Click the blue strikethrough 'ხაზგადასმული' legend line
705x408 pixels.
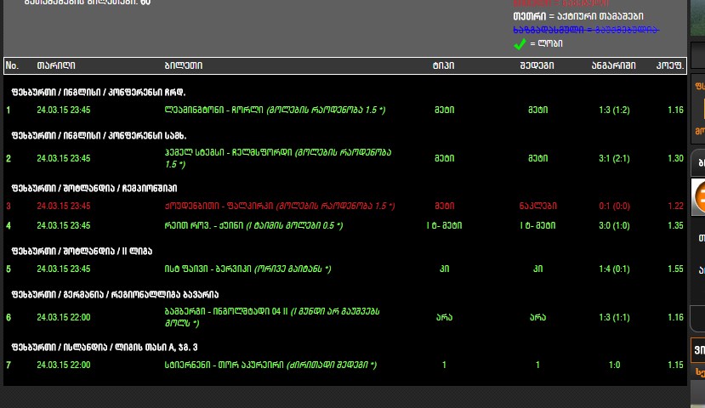(x=586, y=30)
